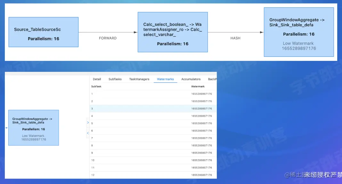Select the Source_TableSourceSc job graph node

click(44, 32)
